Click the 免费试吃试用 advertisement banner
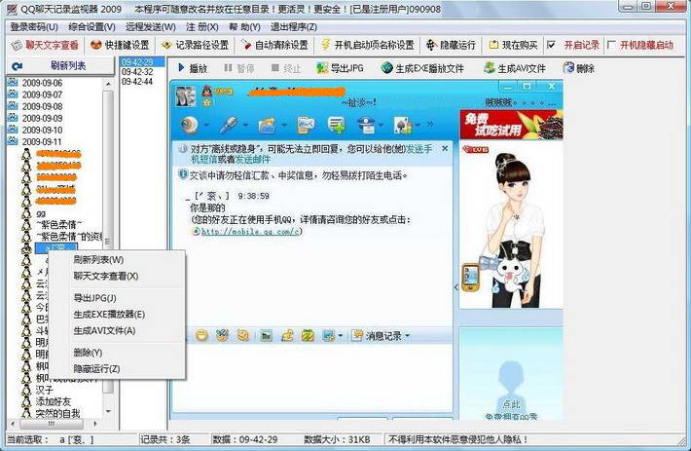 click(x=511, y=125)
